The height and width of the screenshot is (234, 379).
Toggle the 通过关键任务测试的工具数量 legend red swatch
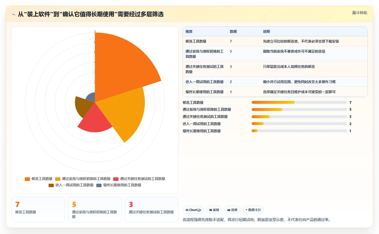[116, 179]
